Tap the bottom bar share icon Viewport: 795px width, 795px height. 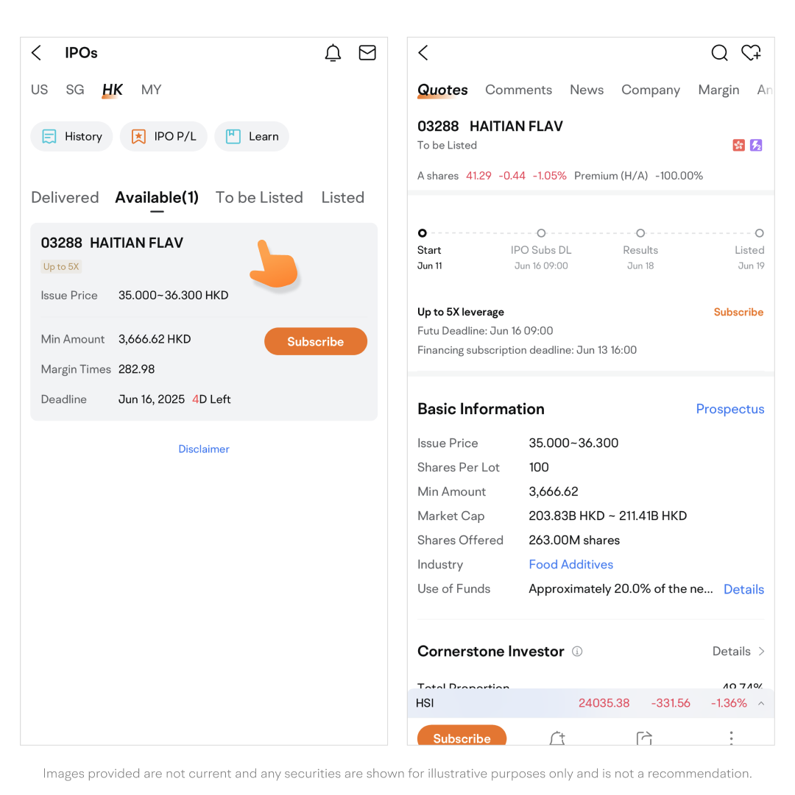click(x=644, y=738)
